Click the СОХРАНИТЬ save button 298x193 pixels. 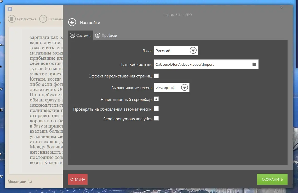tap(272, 179)
